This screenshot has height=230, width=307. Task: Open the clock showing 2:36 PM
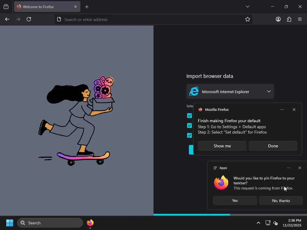pyautogui.click(x=292, y=223)
